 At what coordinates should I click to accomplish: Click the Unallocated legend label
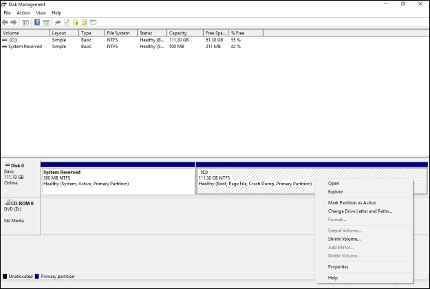tap(21, 276)
